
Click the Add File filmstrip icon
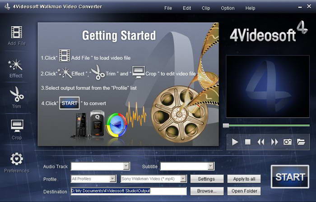pyautogui.click(x=17, y=32)
